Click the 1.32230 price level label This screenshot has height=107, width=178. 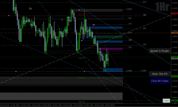click(x=129, y=9)
